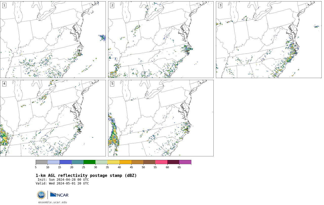Image resolution: width=324 pixels, height=205 pixels.
Task: Click the dark green 25-30 dBZ swatch
Action: 89,162
